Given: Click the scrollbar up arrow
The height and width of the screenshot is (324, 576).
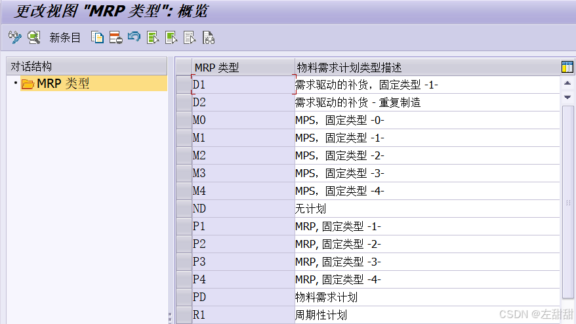Looking at the screenshot, I should pos(567,83).
